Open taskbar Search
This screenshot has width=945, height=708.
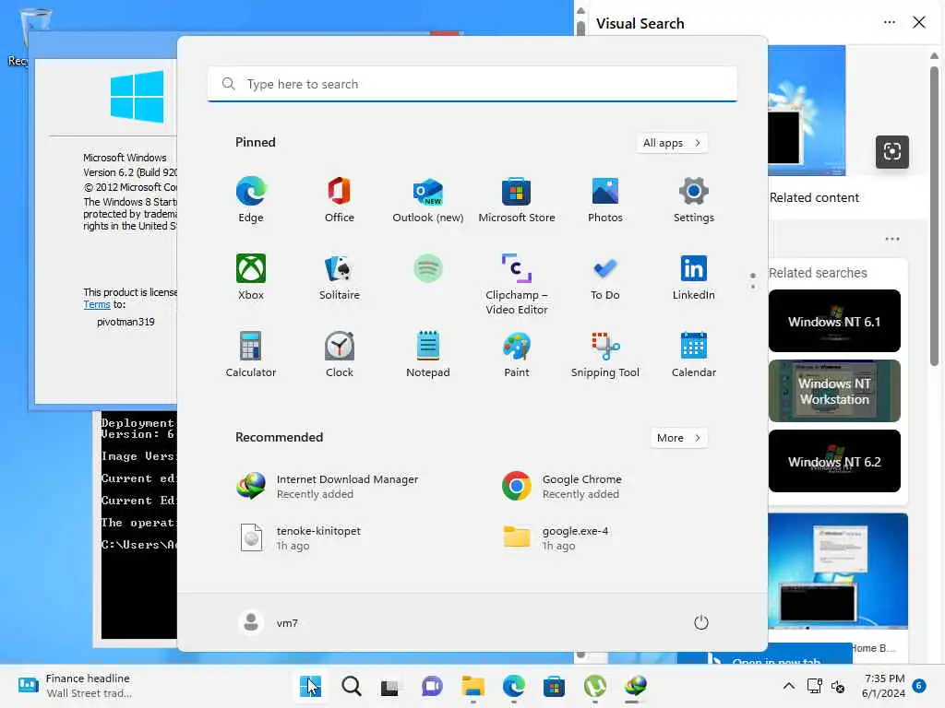click(352, 686)
